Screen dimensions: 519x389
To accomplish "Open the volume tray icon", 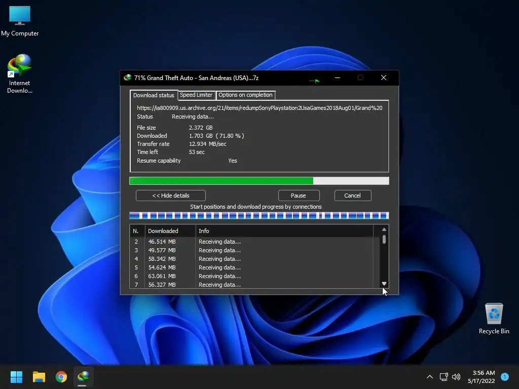I will pyautogui.click(x=456, y=377).
